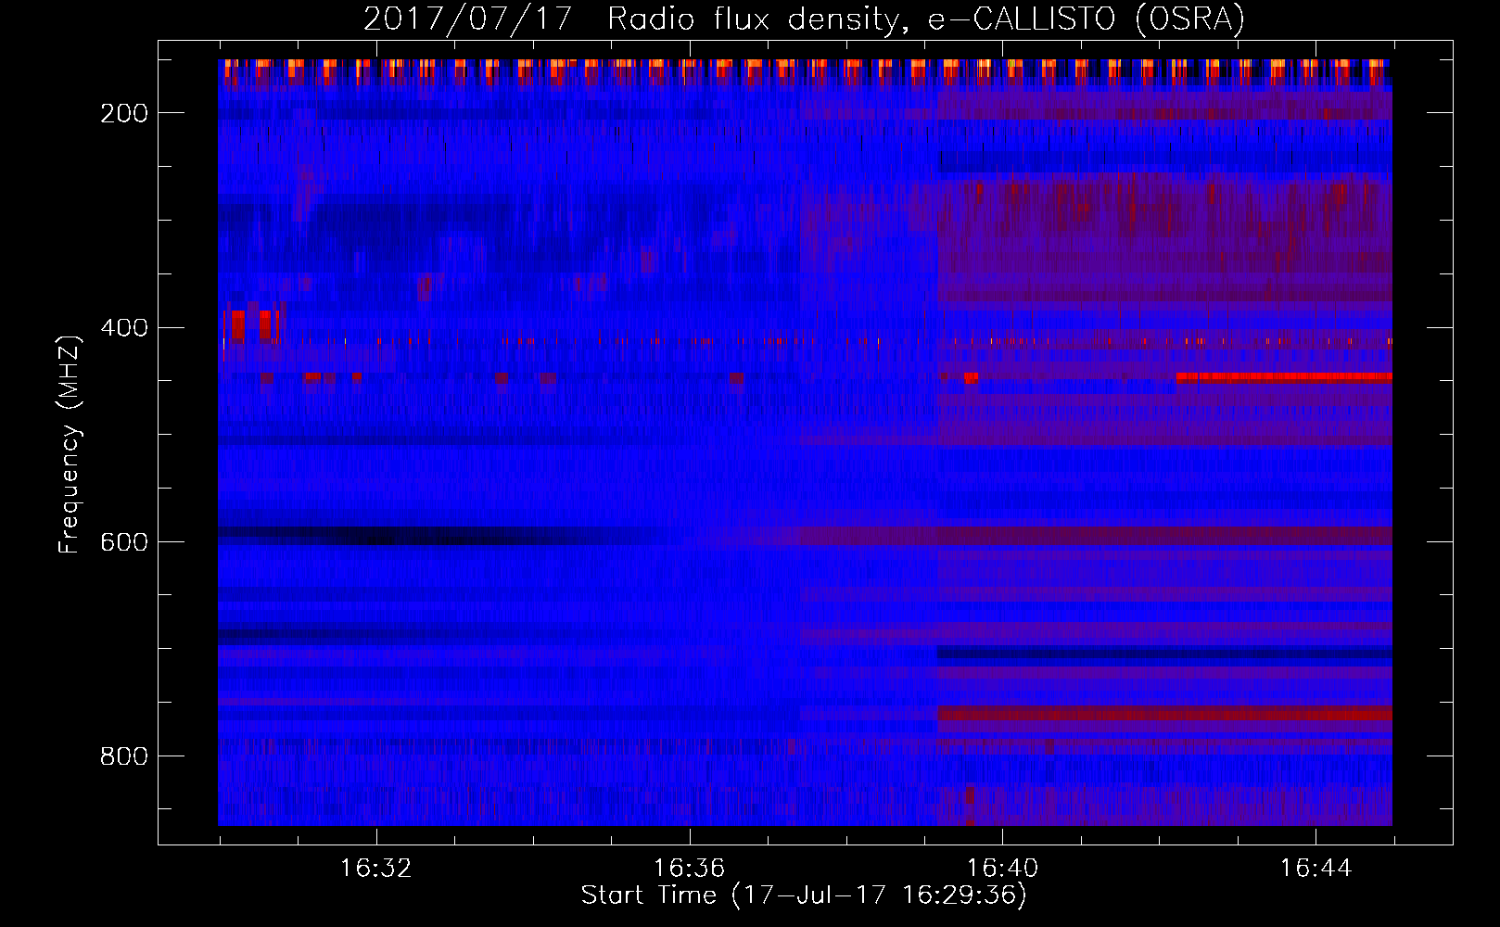Click the 400 frequency tick label
The height and width of the screenshot is (927, 1500).
pos(124,328)
